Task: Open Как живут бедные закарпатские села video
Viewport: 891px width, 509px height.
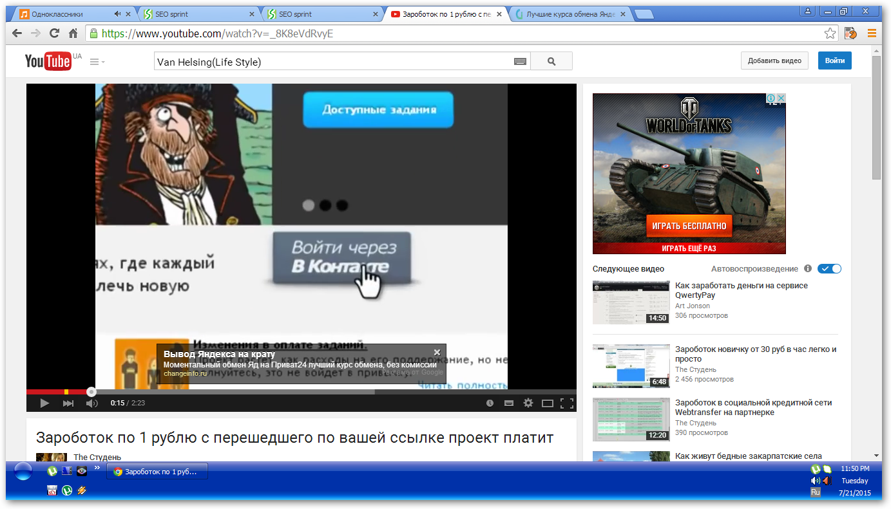Action: coord(748,456)
